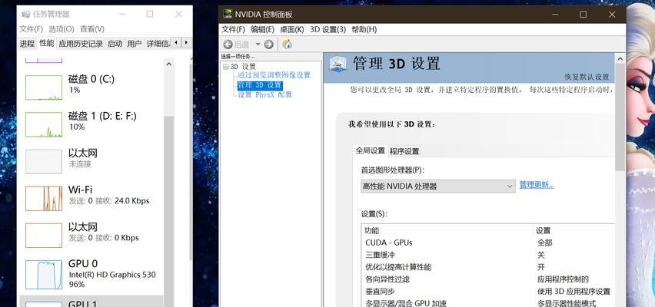
Task: Switch to the 全局设置 tab
Action: click(370, 150)
